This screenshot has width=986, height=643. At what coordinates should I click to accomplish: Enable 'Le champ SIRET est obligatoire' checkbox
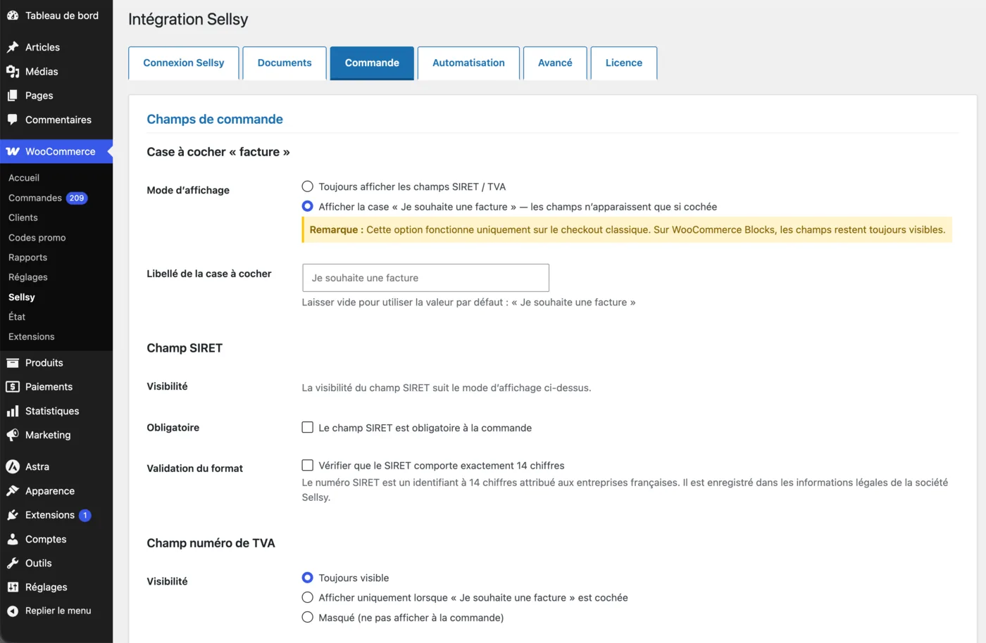308,428
